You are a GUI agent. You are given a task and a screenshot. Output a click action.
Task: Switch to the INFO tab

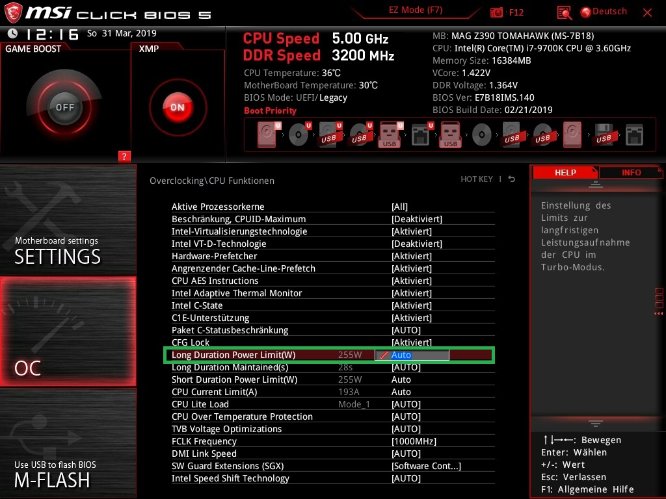(x=631, y=173)
